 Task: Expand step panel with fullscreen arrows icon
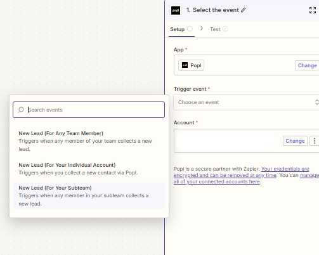point(313,10)
